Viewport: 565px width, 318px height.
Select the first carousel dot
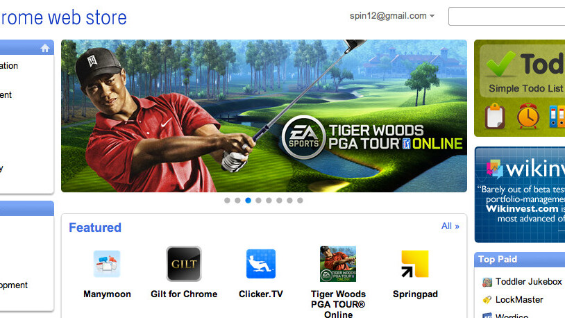tap(227, 201)
